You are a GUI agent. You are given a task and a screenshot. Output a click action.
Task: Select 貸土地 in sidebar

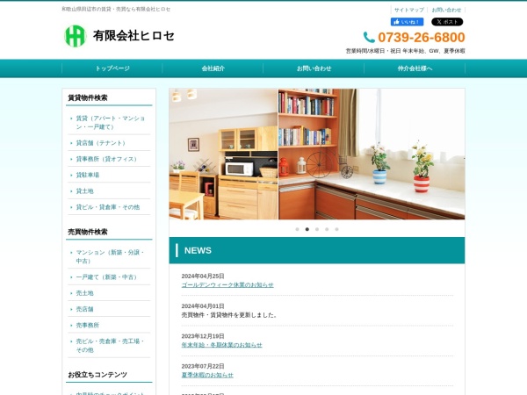pyautogui.click(x=84, y=191)
